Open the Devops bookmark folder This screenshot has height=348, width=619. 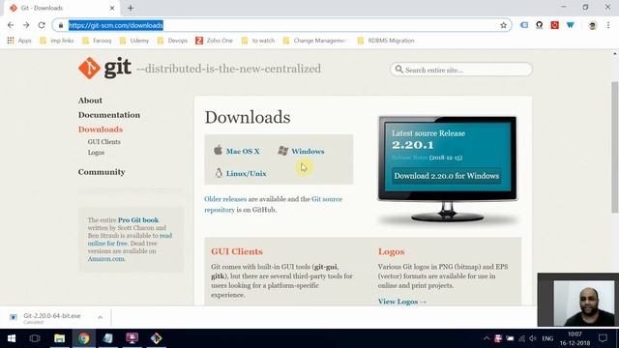click(172, 41)
